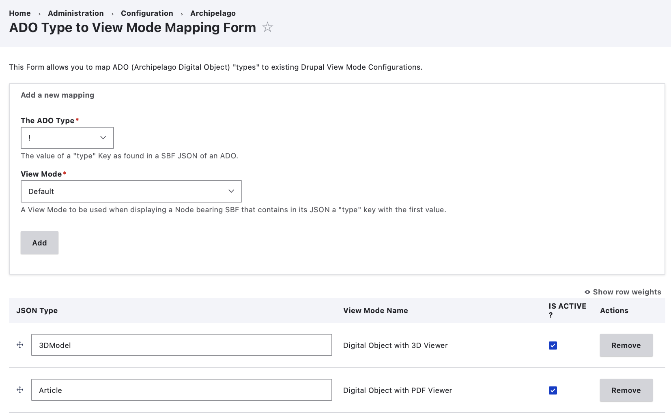Click the eye icon beside Show row weights

pos(587,292)
